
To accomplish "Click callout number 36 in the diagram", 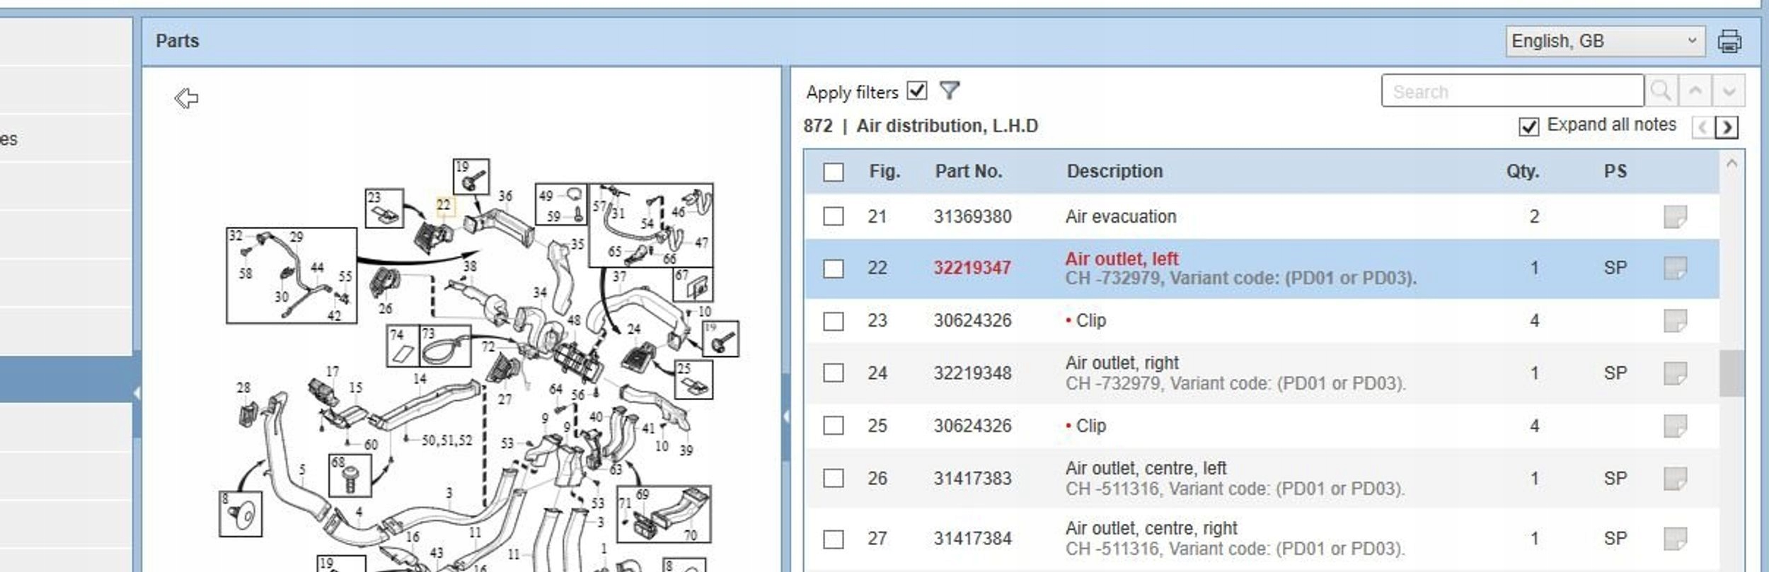I will click(x=505, y=196).
